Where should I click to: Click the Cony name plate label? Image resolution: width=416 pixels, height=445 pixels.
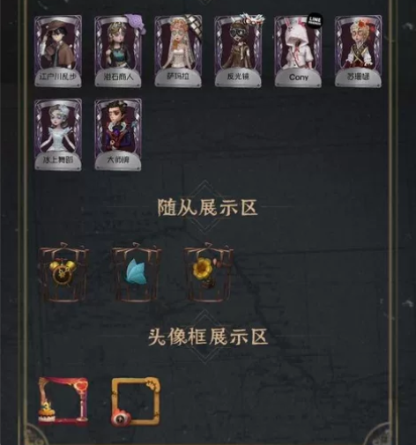(298, 78)
